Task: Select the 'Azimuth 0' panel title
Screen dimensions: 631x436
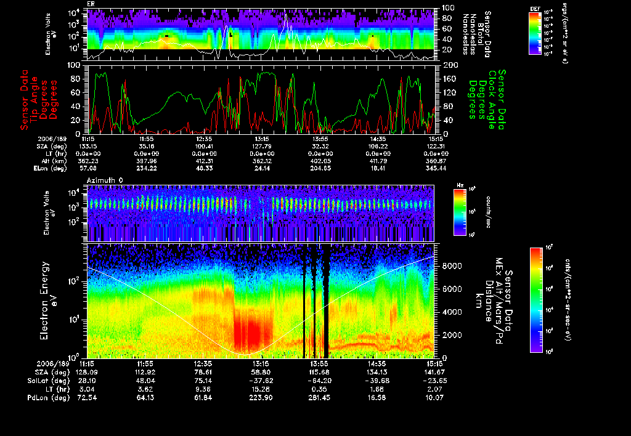Action: (105, 180)
